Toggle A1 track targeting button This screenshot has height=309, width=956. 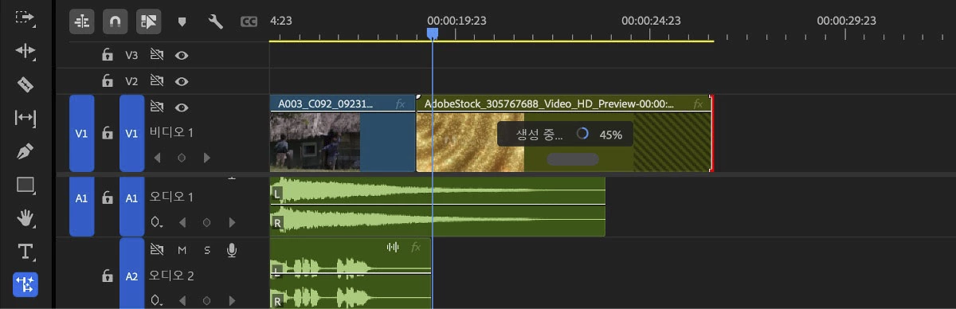(131, 198)
